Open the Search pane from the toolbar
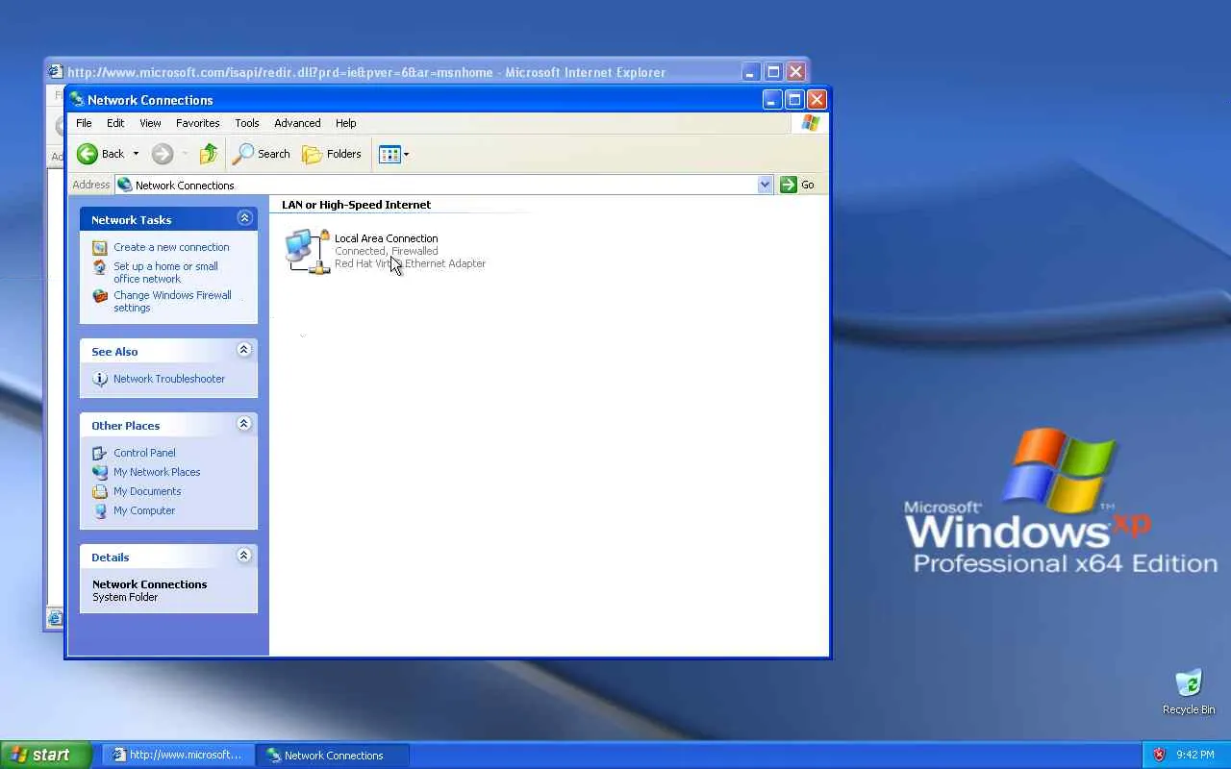Viewport: 1231px width, 769px height. [x=262, y=154]
